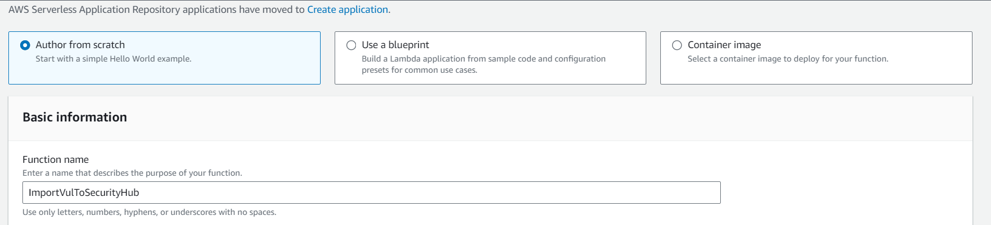Choose the Use a blueprint radio button
Image resolution: width=991 pixels, height=225 pixels.
point(351,45)
